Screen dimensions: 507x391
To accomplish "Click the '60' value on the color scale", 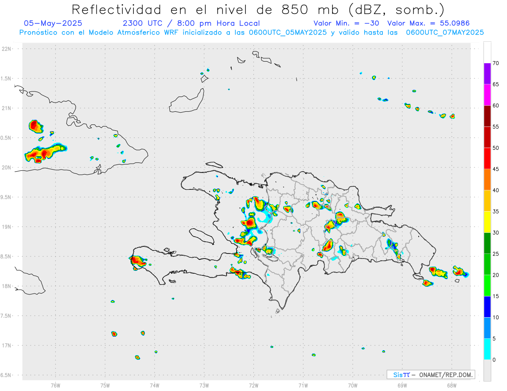I will pos(496,105).
